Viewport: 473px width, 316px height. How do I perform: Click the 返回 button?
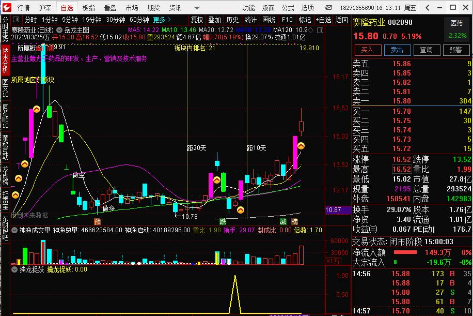click(x=341, y=20)
